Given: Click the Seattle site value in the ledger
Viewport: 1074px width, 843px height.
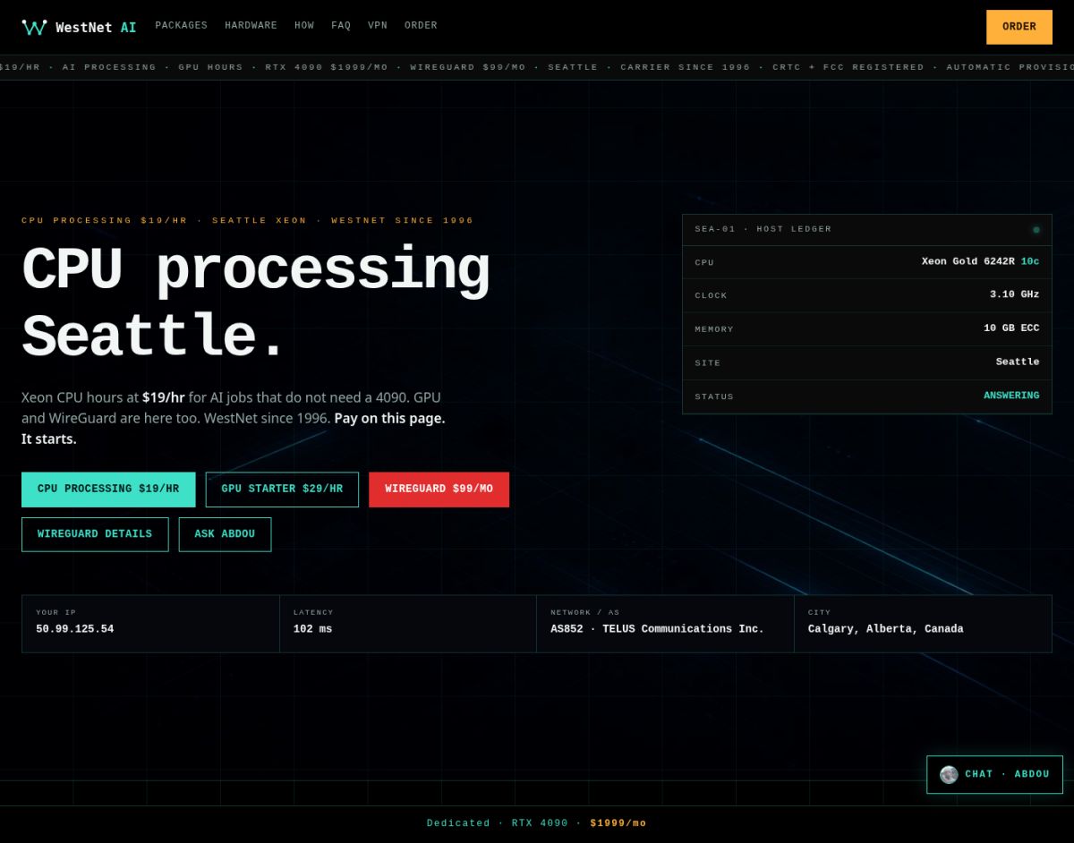Looking at the screenshot, I should tap(1018, 362).
